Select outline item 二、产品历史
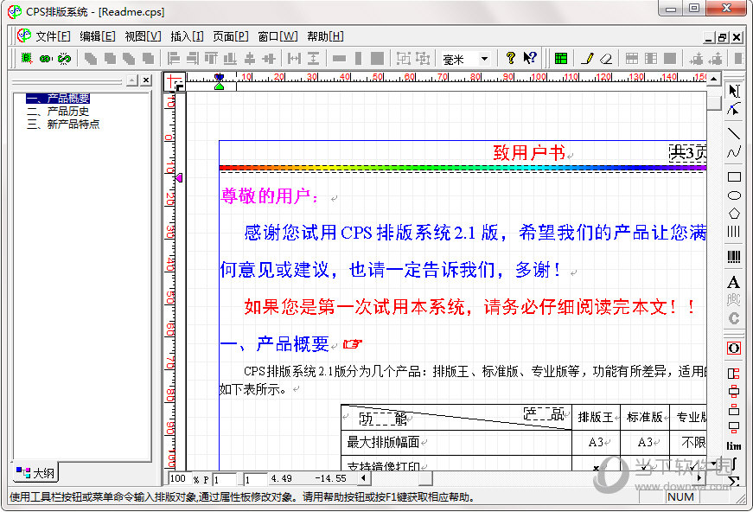The image size is (753, 512). click(58, 112)
